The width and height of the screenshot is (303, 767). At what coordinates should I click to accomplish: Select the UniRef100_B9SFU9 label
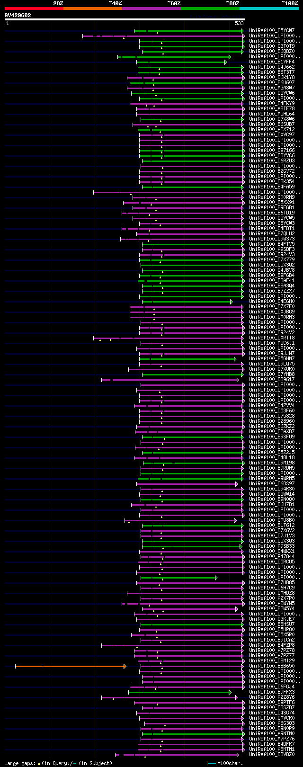272,437
